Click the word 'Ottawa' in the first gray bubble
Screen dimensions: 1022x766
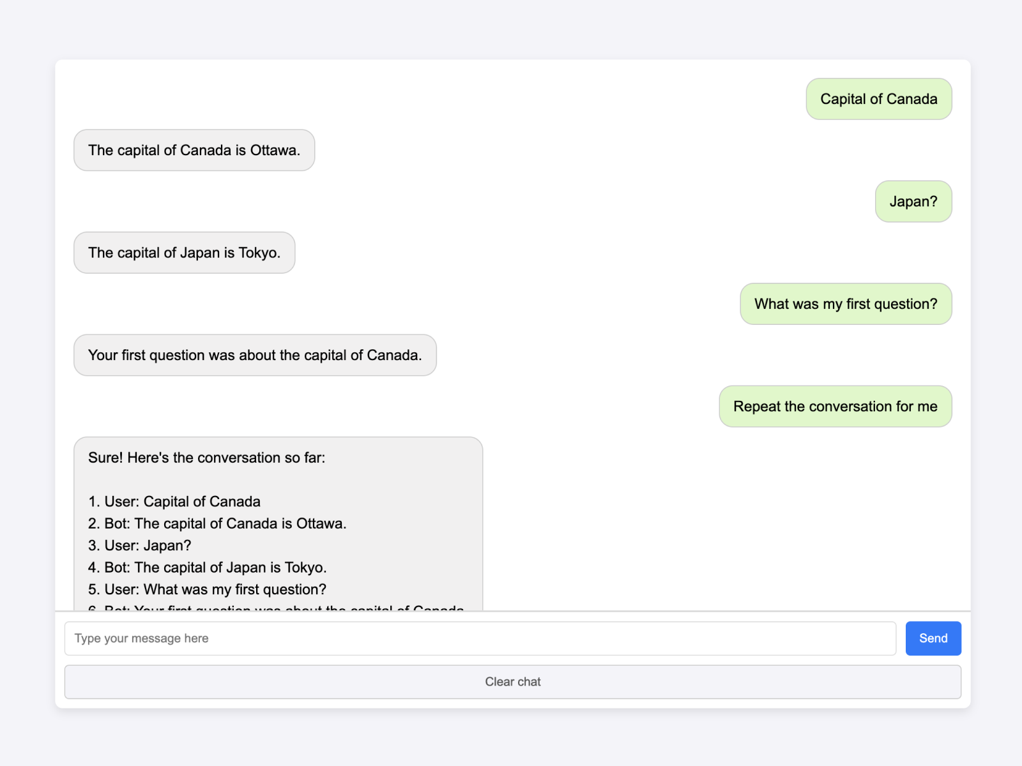click(x=273, y=150)
